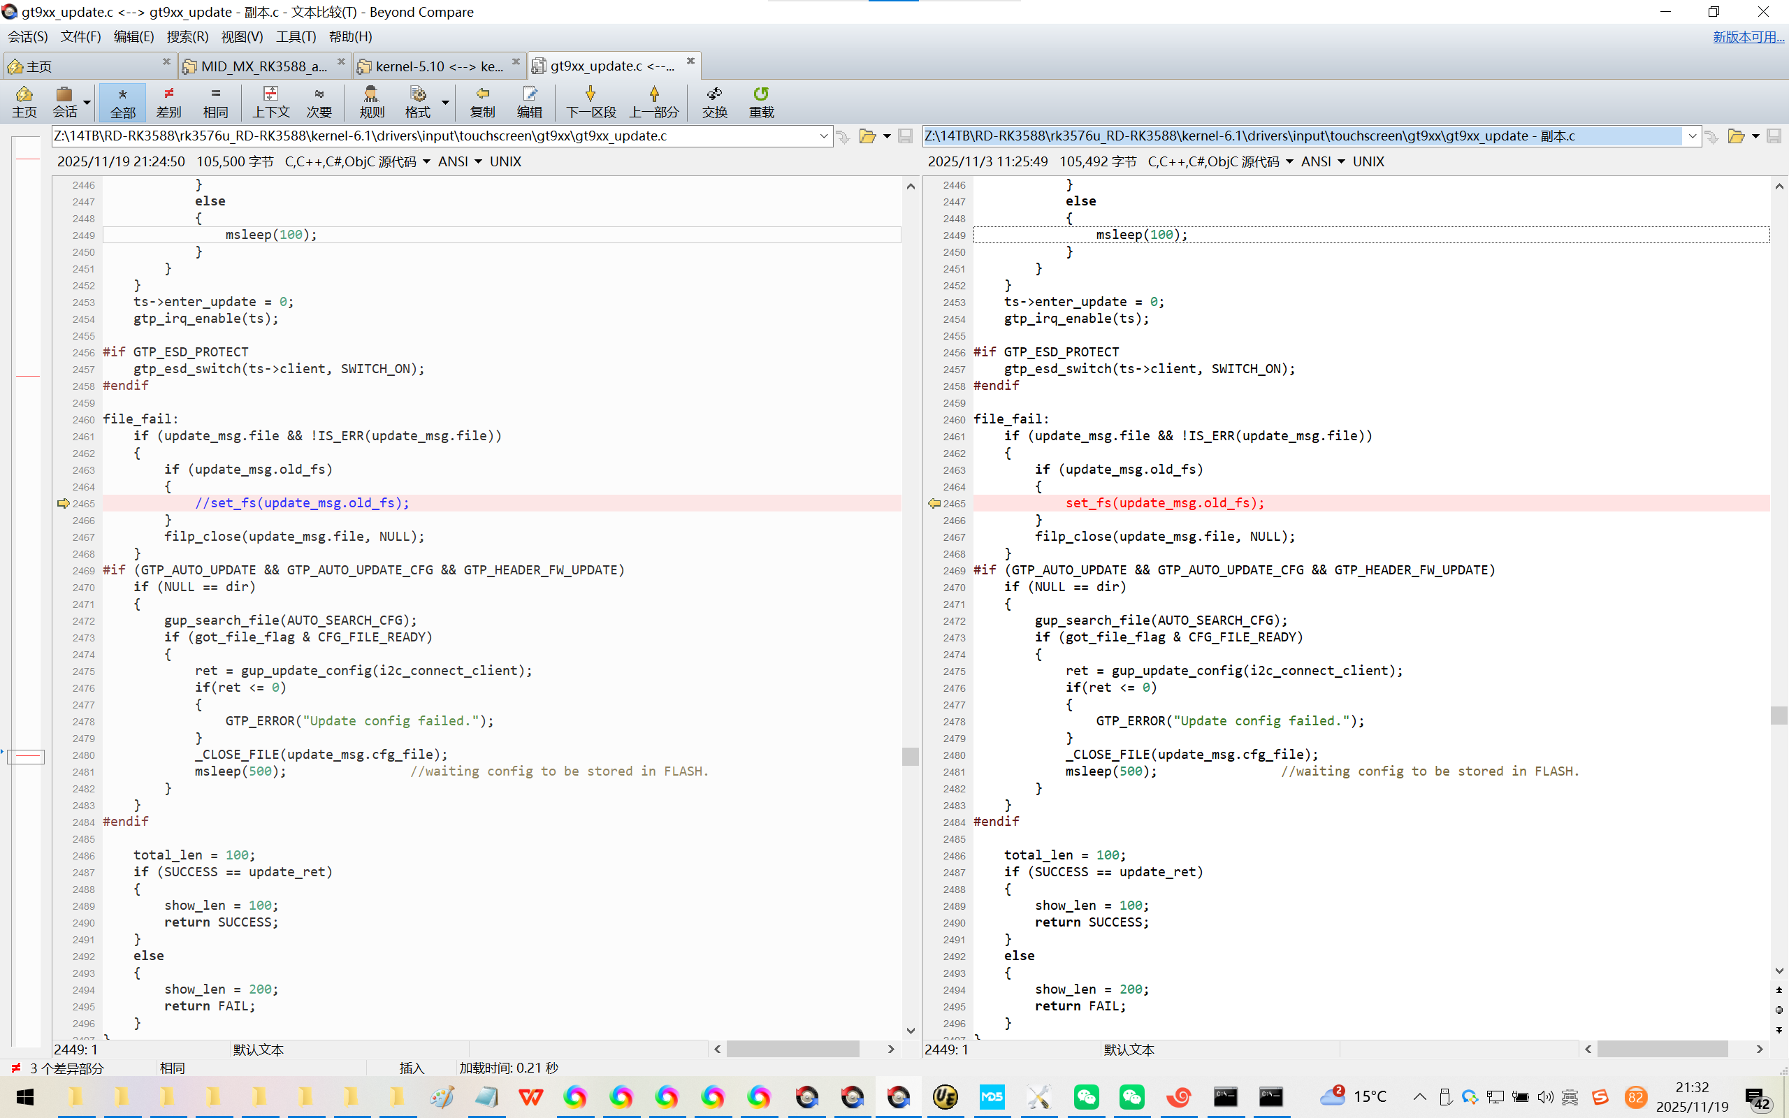1789x1118 pixels.
Task: Click the new version available link
Action: click(x=1748, y=36)
